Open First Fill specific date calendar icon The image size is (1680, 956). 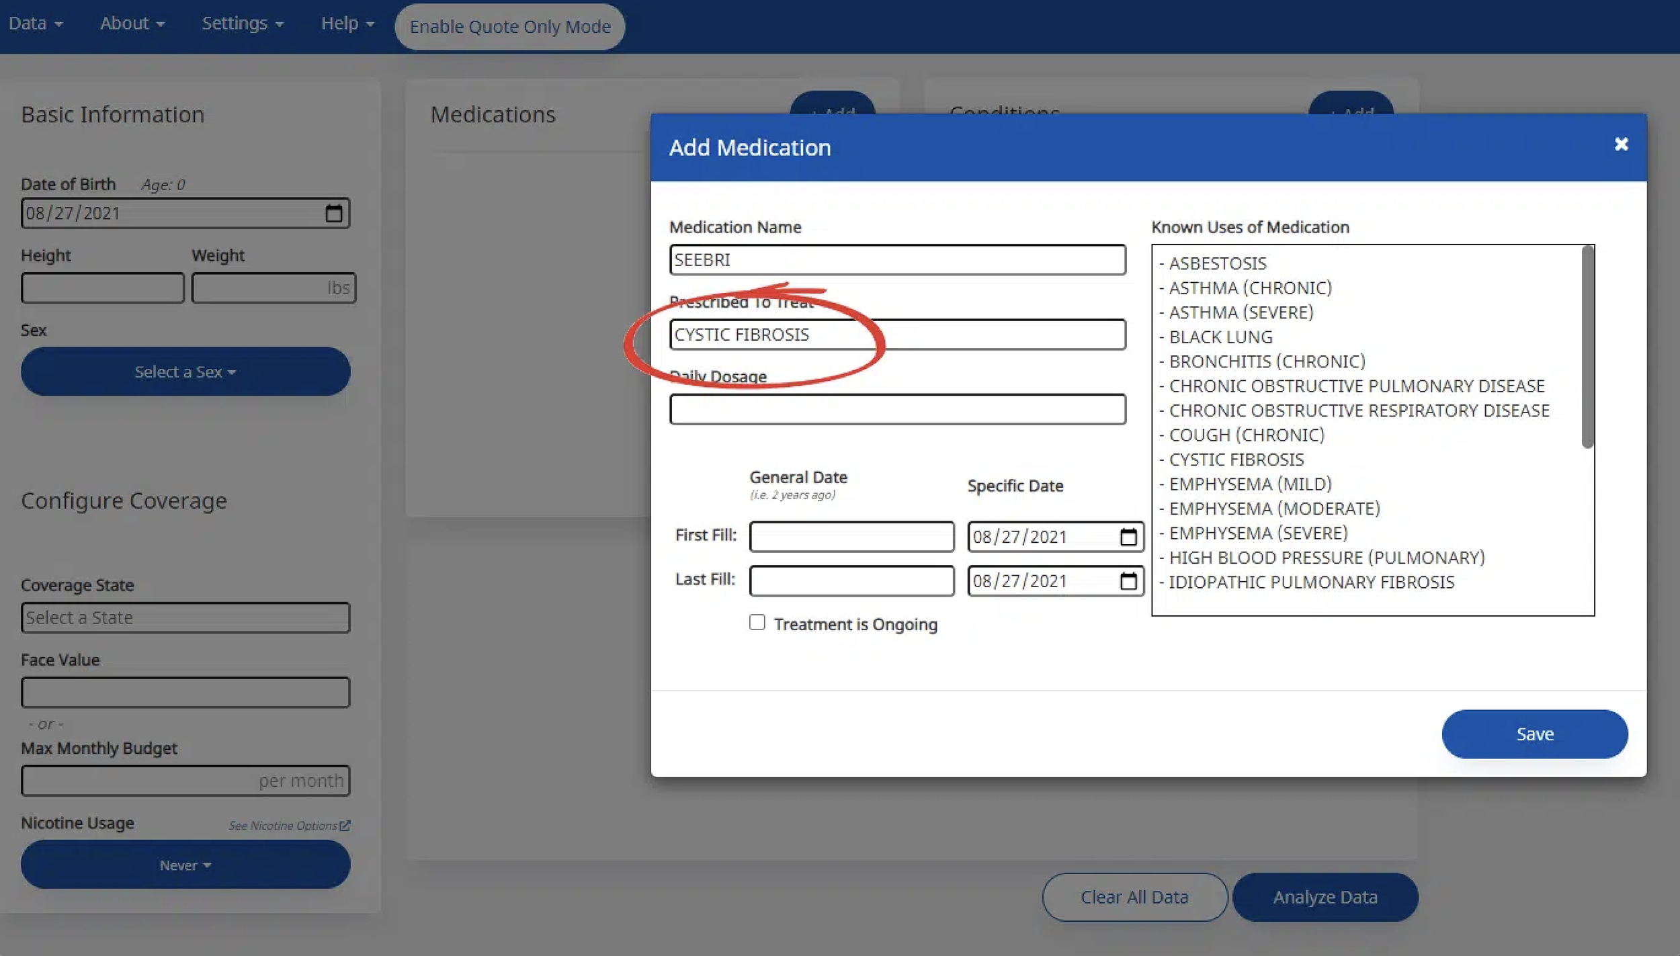pos(1128,537)
